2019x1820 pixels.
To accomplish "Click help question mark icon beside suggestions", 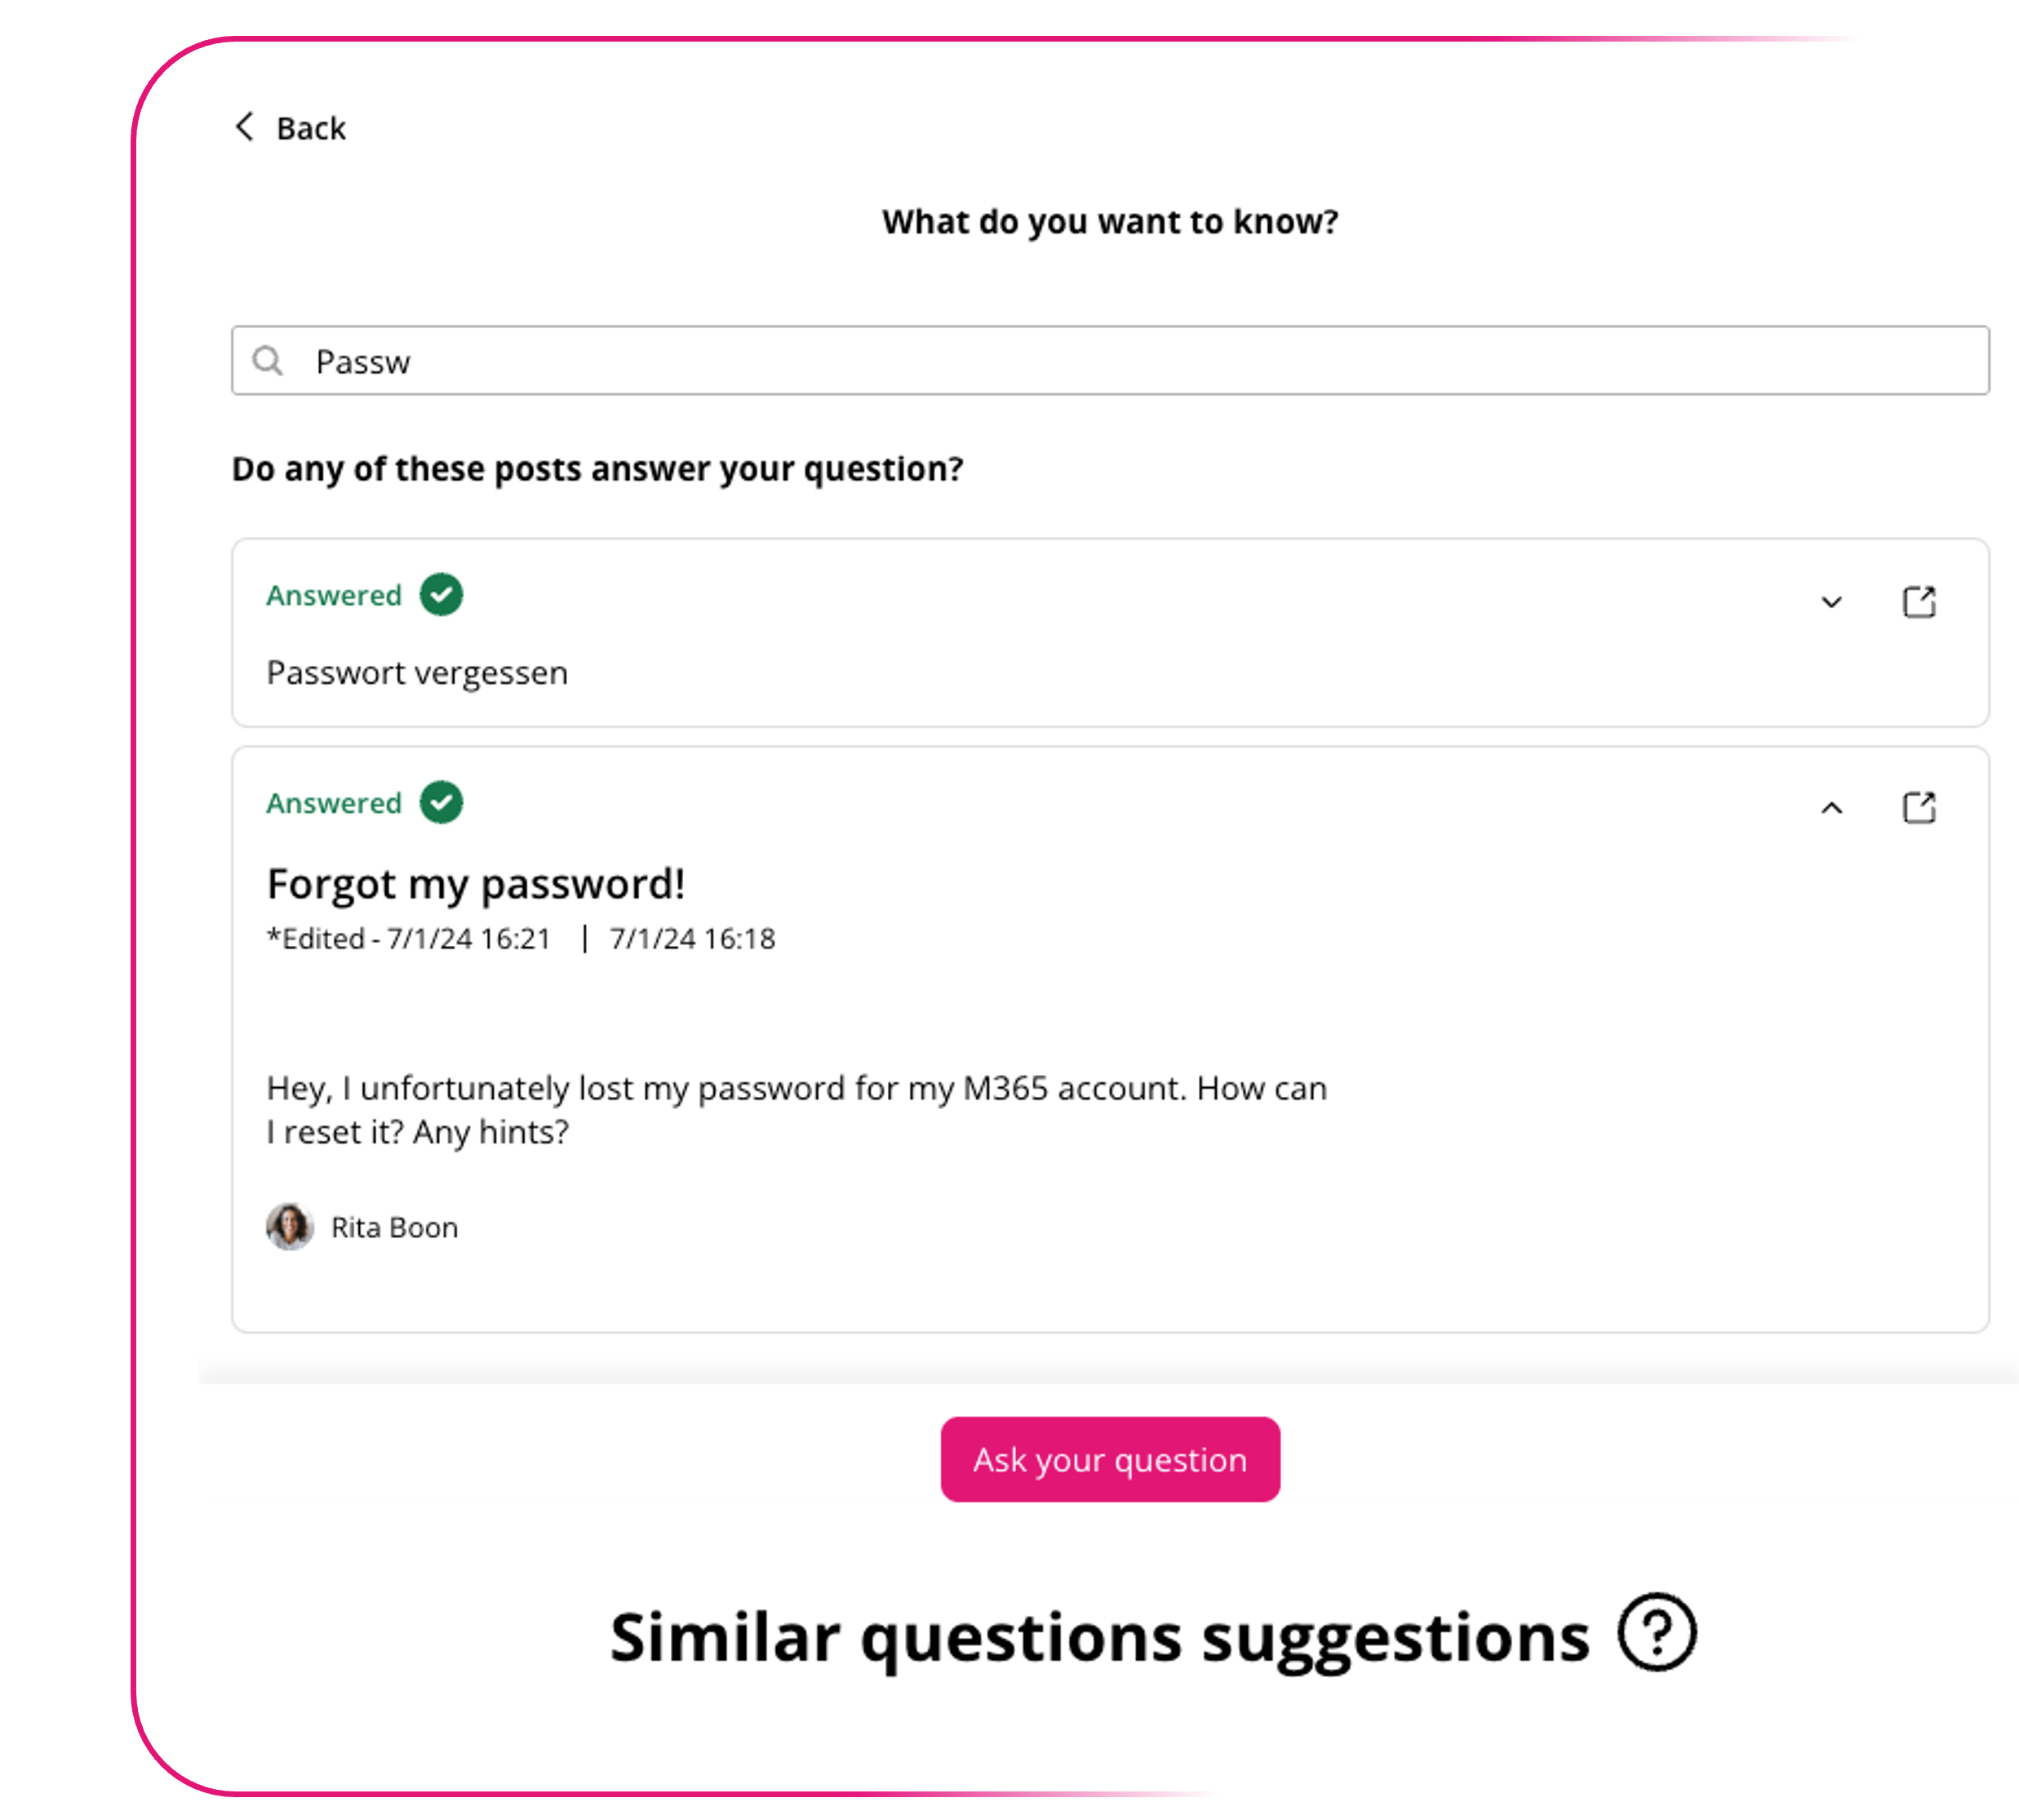I will click(1656, 1632).
